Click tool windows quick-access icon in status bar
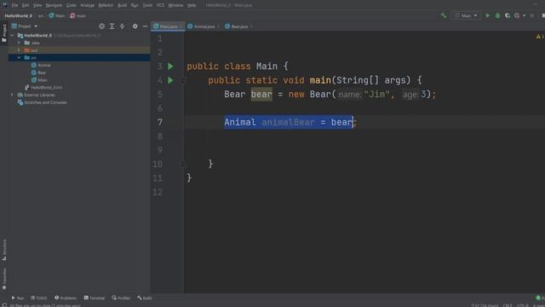 pyautogui.click(x=4, y=305)
